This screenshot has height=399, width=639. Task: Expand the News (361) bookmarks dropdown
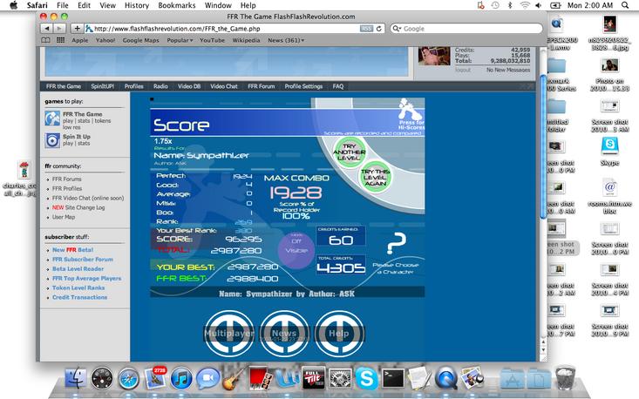(286, 40)
